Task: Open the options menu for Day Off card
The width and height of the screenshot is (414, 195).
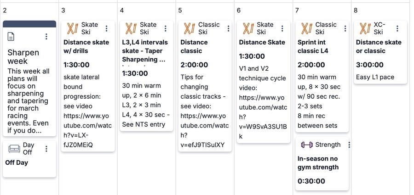Action: pos(46,149)
